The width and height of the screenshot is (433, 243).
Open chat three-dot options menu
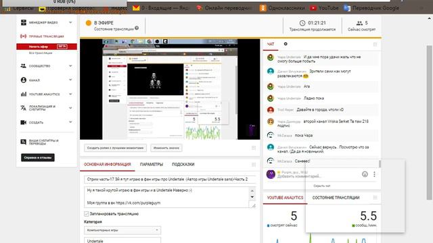(374, 174)
